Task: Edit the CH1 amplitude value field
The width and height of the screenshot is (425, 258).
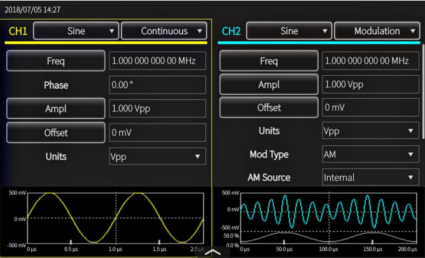Action: (x=157, y=109)
